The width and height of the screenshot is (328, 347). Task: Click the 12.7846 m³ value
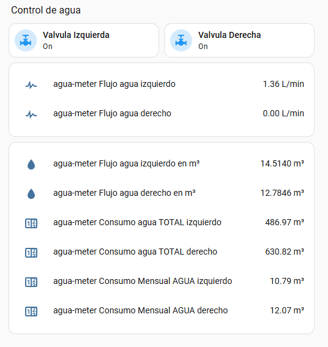point(282,193)
